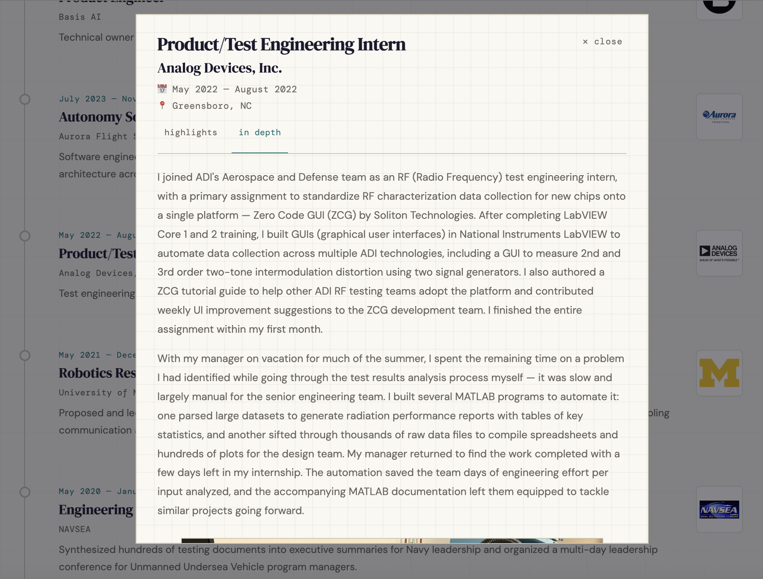763x579 pixels.
Task: Click the Analog Devices, Inc. company heading
Action: click(220, 68)
